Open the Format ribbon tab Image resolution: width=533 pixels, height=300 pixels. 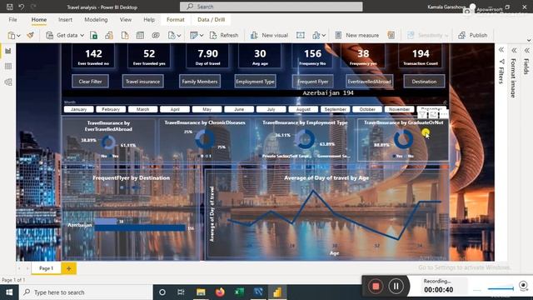[x=176, y=20]
